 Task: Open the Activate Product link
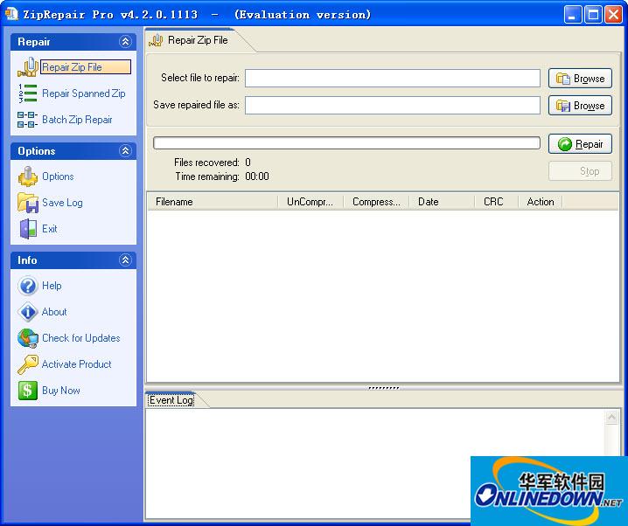point(77,364)
